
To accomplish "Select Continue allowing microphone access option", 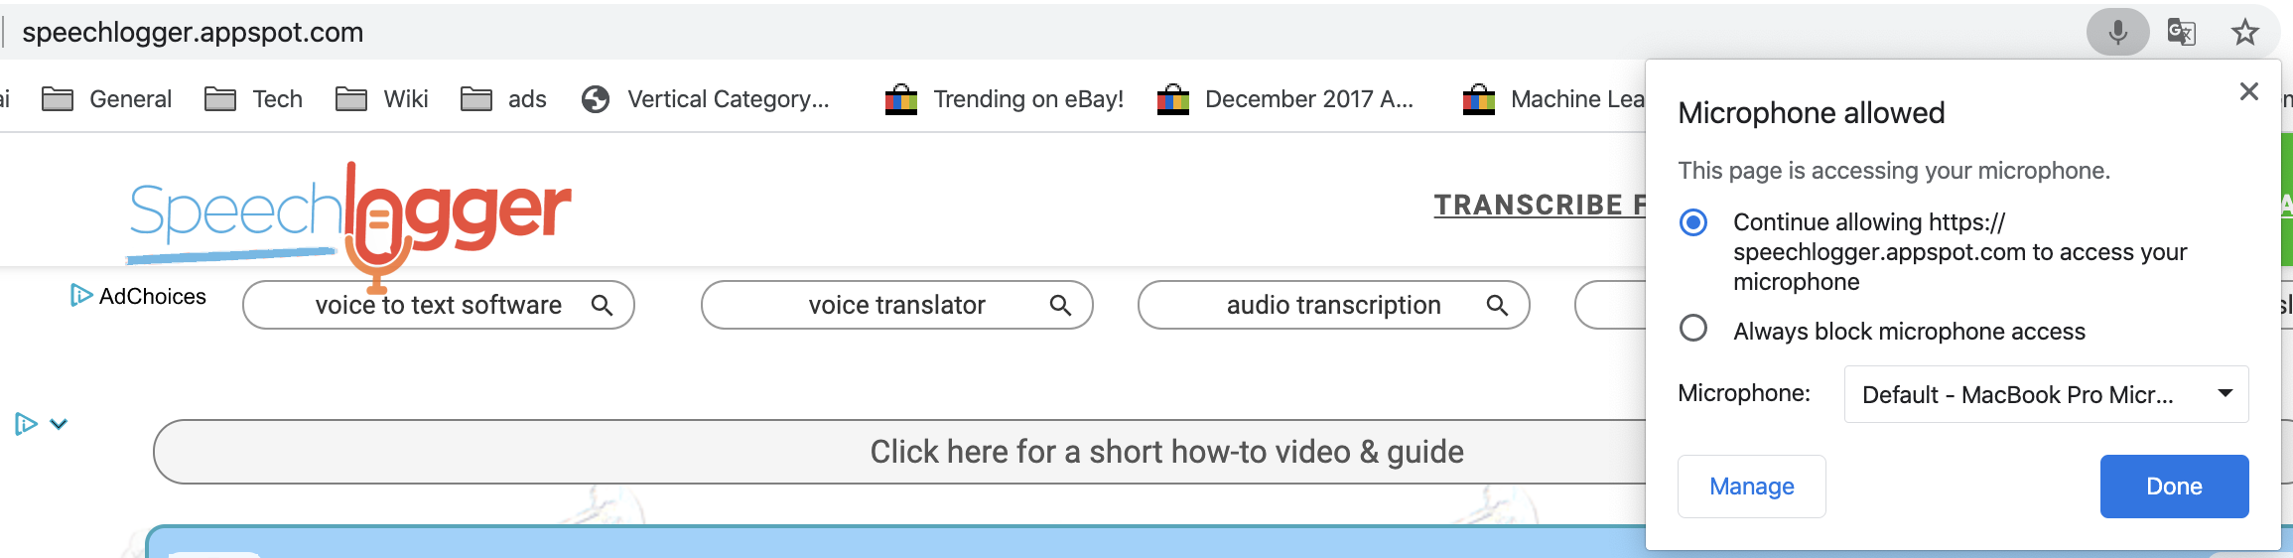I will (1693, 222).
